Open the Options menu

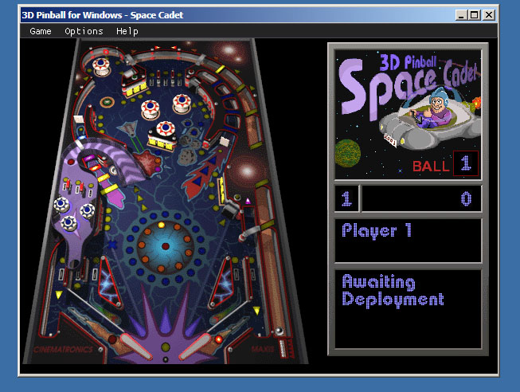(84, 31)
